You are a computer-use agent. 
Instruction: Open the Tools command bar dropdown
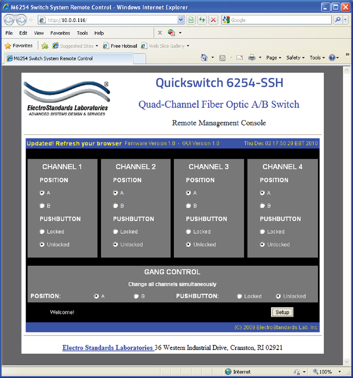coord(317,58)
